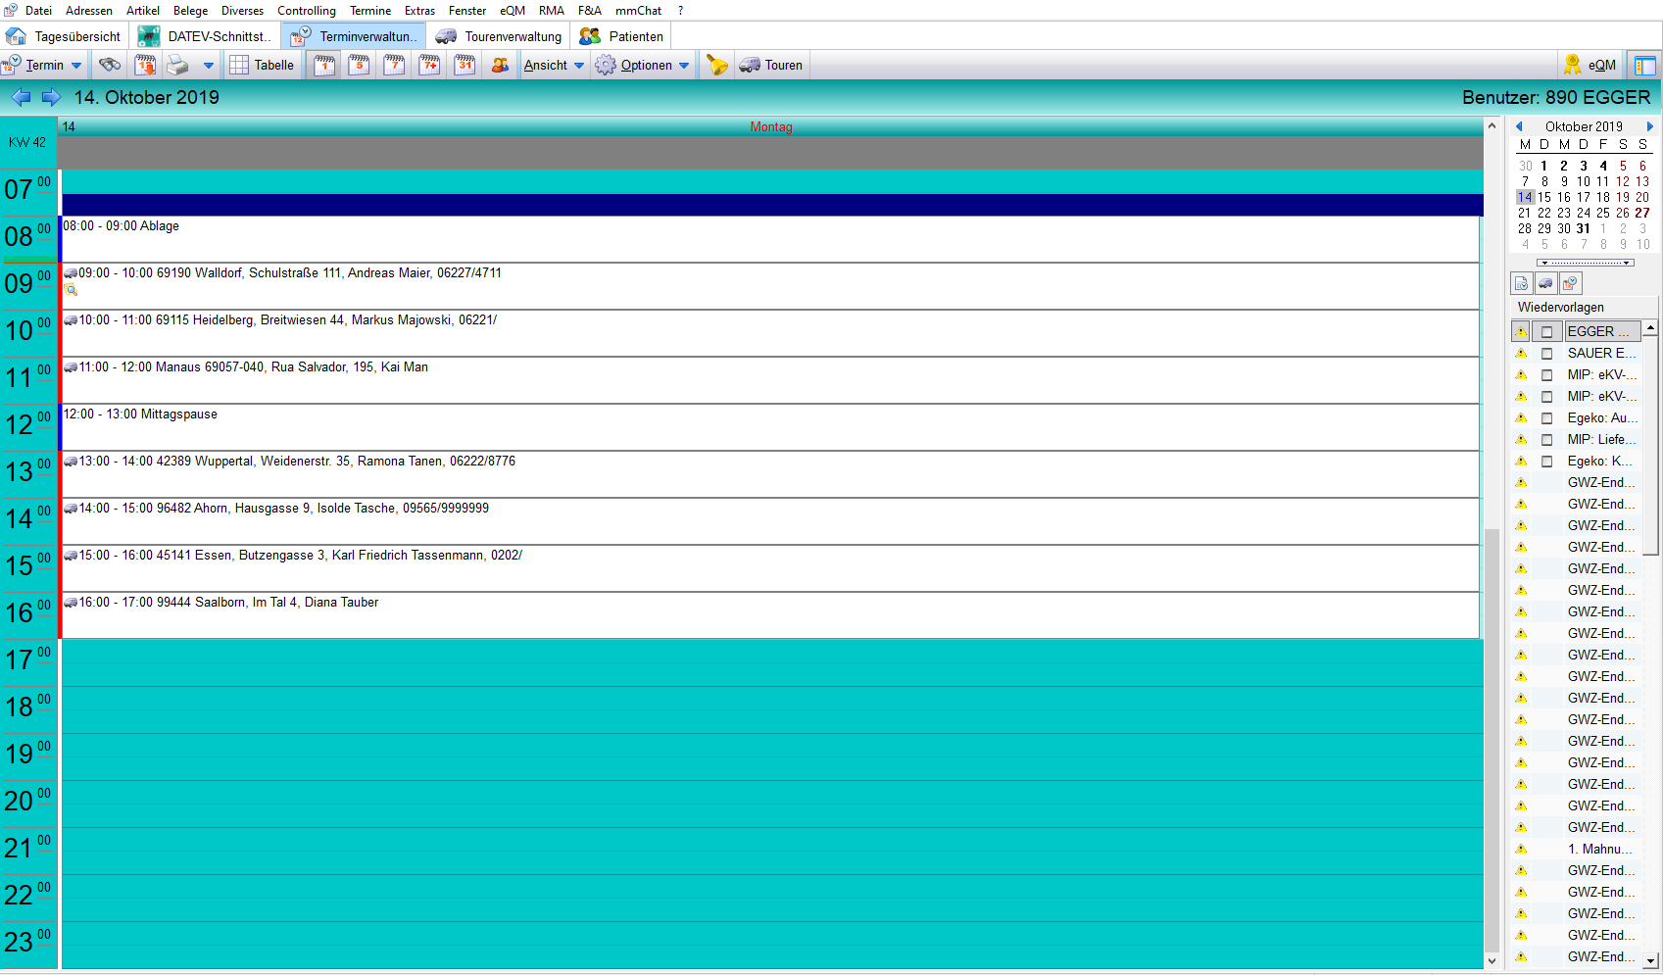Viewport: 1663px width, 975px height.
Task: Select October 27 in the mini calendar
Action: (x=1642, y=213)
